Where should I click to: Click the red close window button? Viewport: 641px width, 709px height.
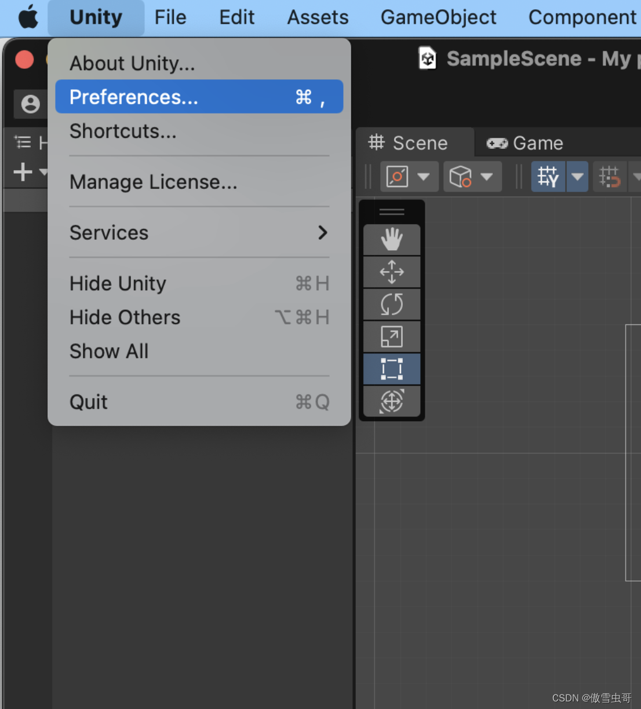click(x=24, y=59)
